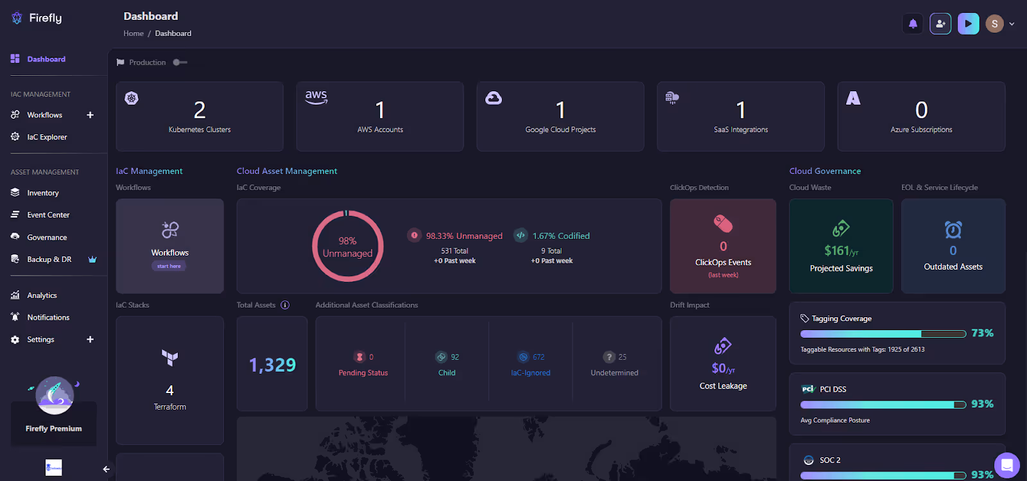Viewport: 1027px width, 481px height.
Task: Select the Pending Status classification
Action: (x=363, y=364)
